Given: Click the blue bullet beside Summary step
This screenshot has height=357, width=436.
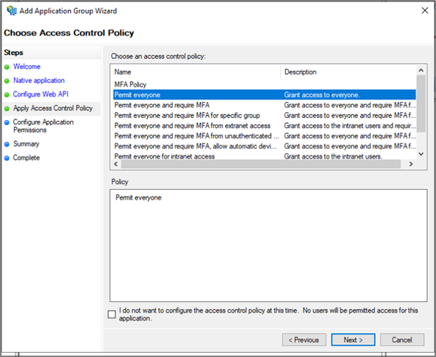Looking at the screenshot, I should [7, 144].
